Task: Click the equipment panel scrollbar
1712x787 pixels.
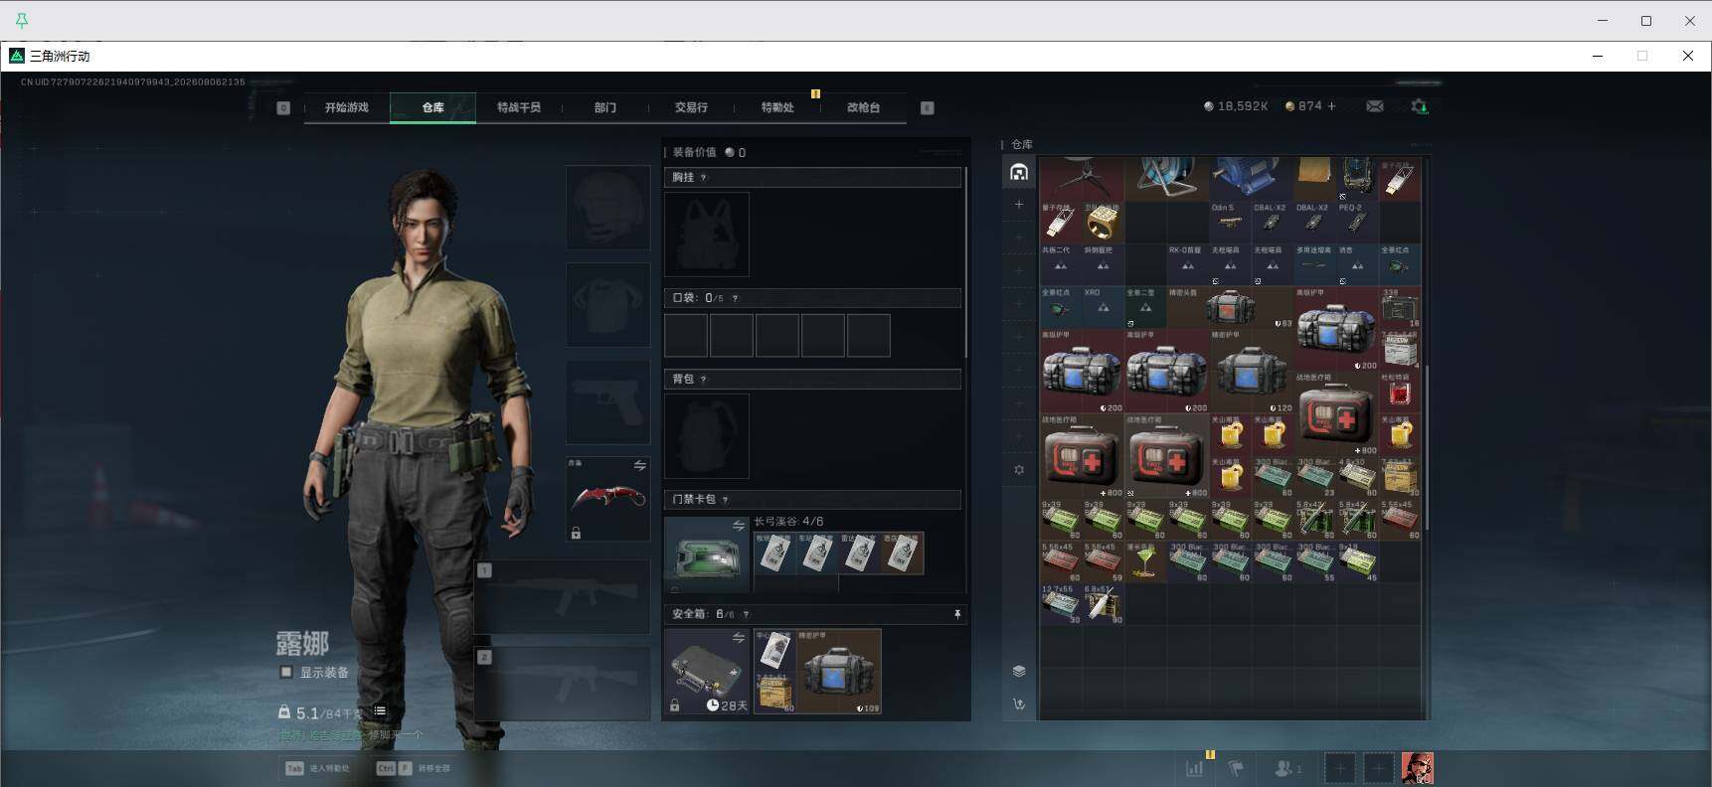Action: tap(966, 263)
